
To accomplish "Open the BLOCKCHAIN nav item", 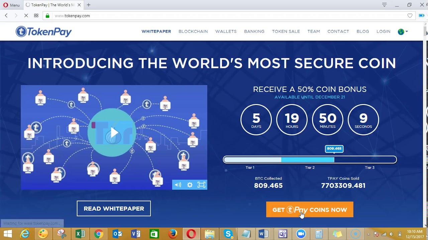I will click(x=193, y=31).
